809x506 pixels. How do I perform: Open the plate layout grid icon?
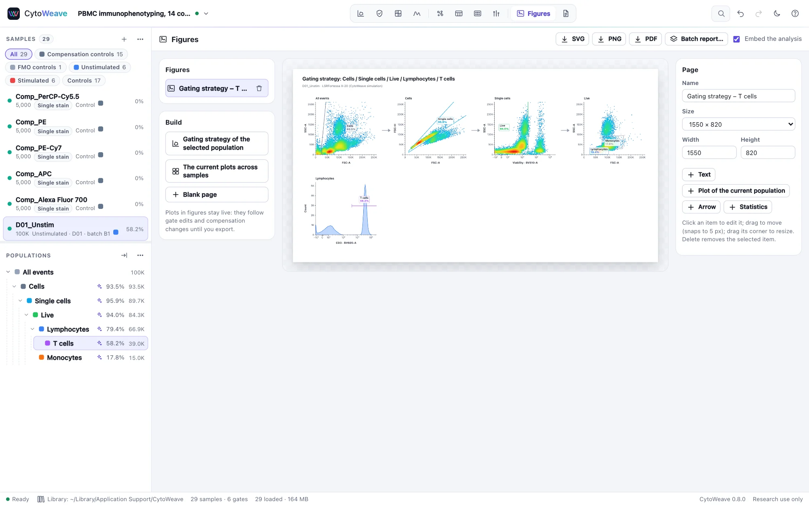click(478, 13)
